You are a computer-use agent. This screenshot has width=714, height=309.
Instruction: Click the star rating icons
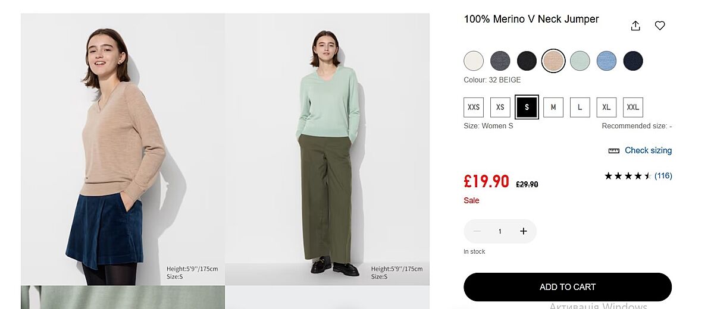coord(628,176)
